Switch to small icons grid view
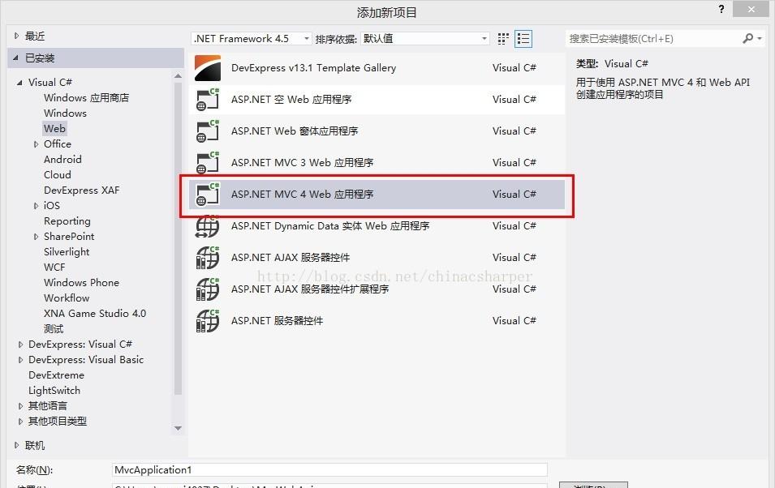This screenshot has height=488, width=775. pos(503,39)
